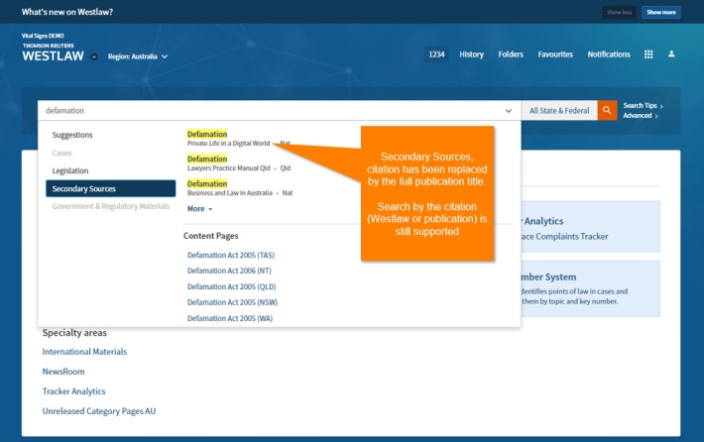Open the apps grid icon
The height and width of the screenshot is (442, 704).
[648, 55]
